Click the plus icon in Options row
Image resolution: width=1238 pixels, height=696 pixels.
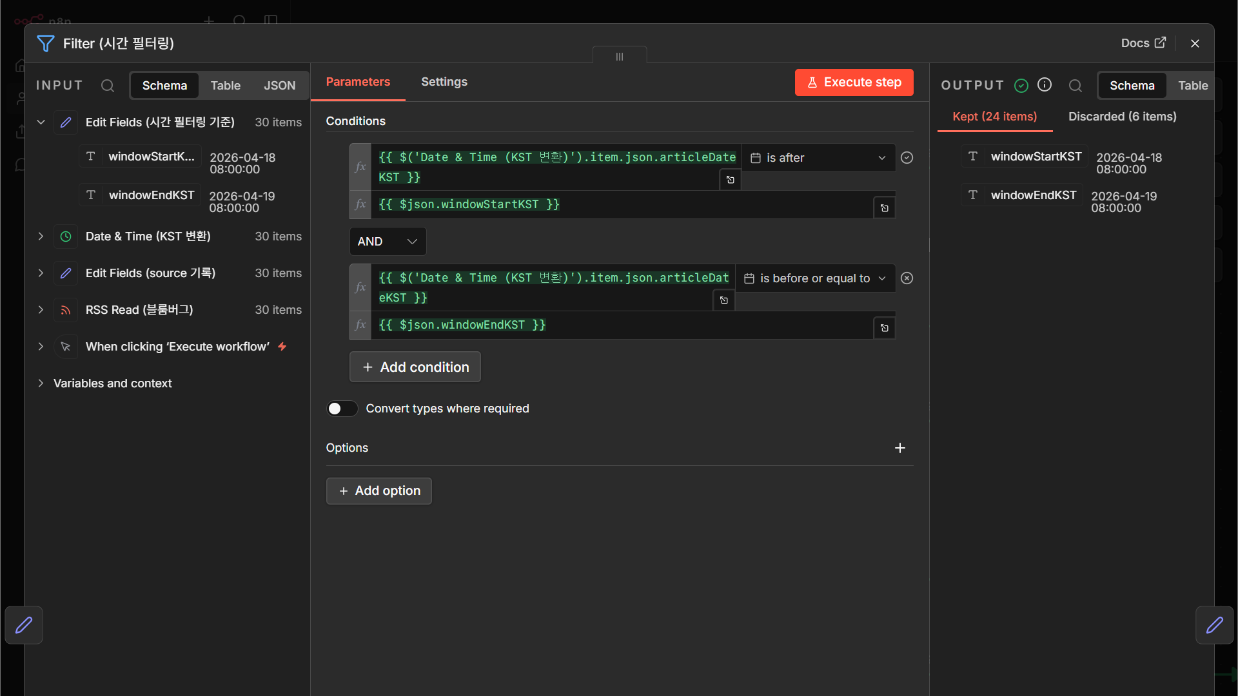click(900, 448)
